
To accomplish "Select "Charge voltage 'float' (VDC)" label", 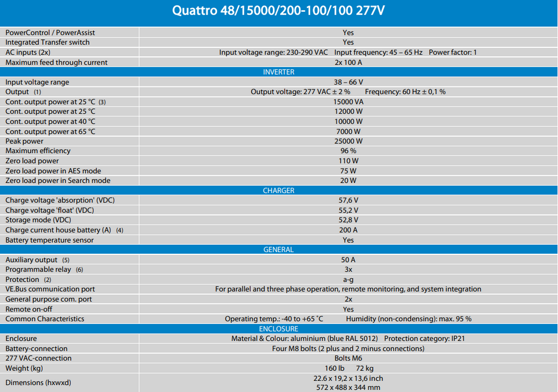I will click(x=50, y=210).
